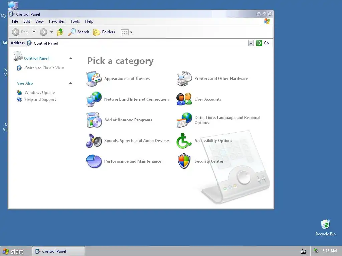Viewport: 342px width, 256px height.
Task: Click the Accessibility Options wheelchair icon
Action: [184, 141]
